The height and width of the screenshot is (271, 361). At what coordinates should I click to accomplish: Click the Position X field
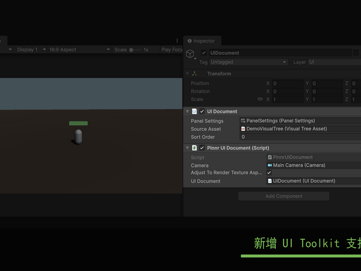(287, 83)
